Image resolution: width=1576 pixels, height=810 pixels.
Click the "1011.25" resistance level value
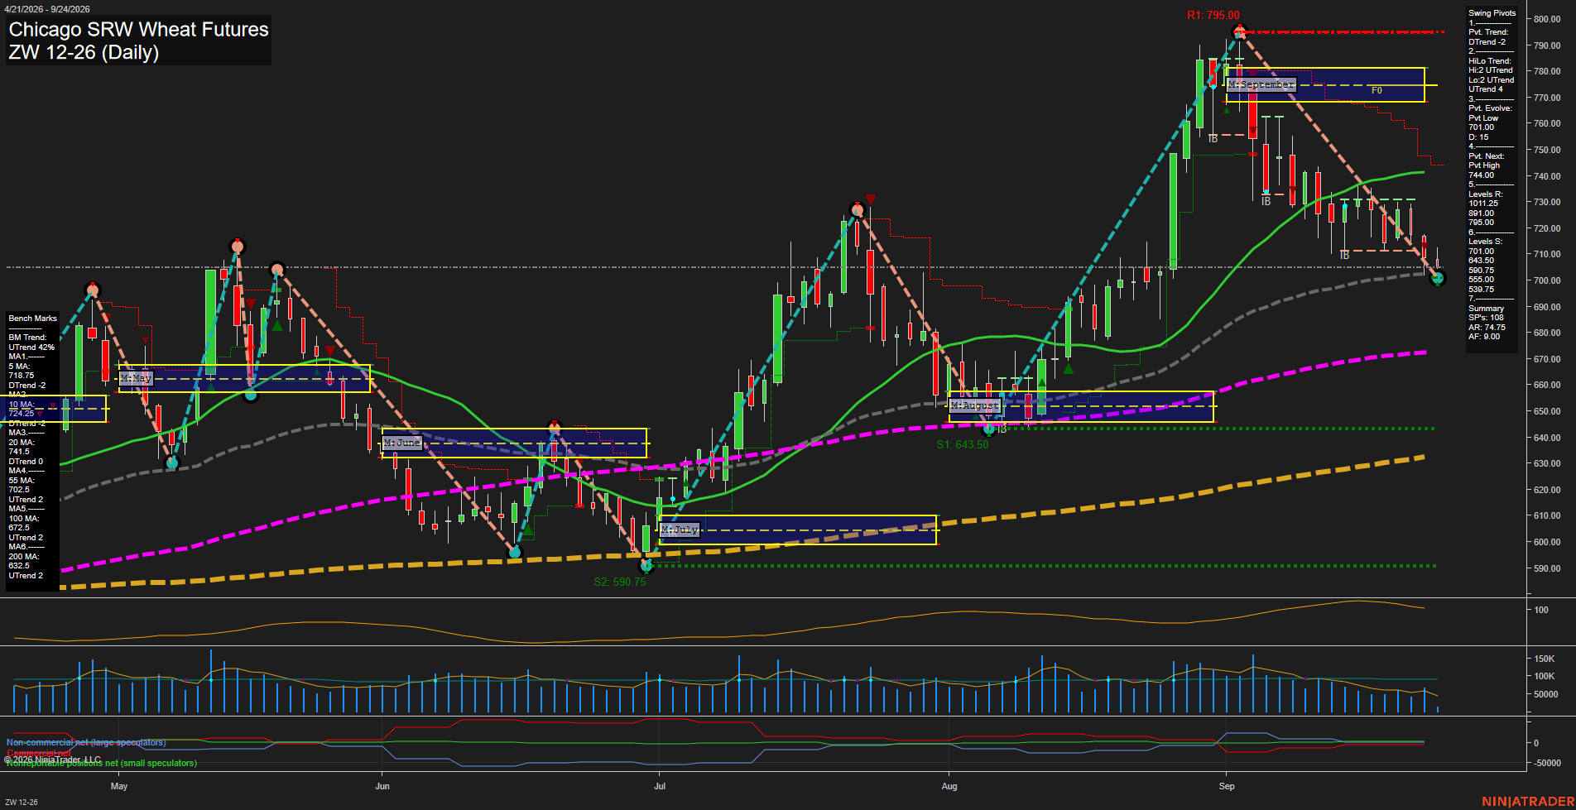(x=1483, y=204)
